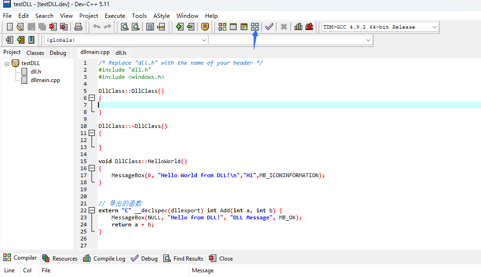Select the Project sidebar tab
Image resolution: width=481 pixels, height=277 pixels.
click(x=12, y=52)
